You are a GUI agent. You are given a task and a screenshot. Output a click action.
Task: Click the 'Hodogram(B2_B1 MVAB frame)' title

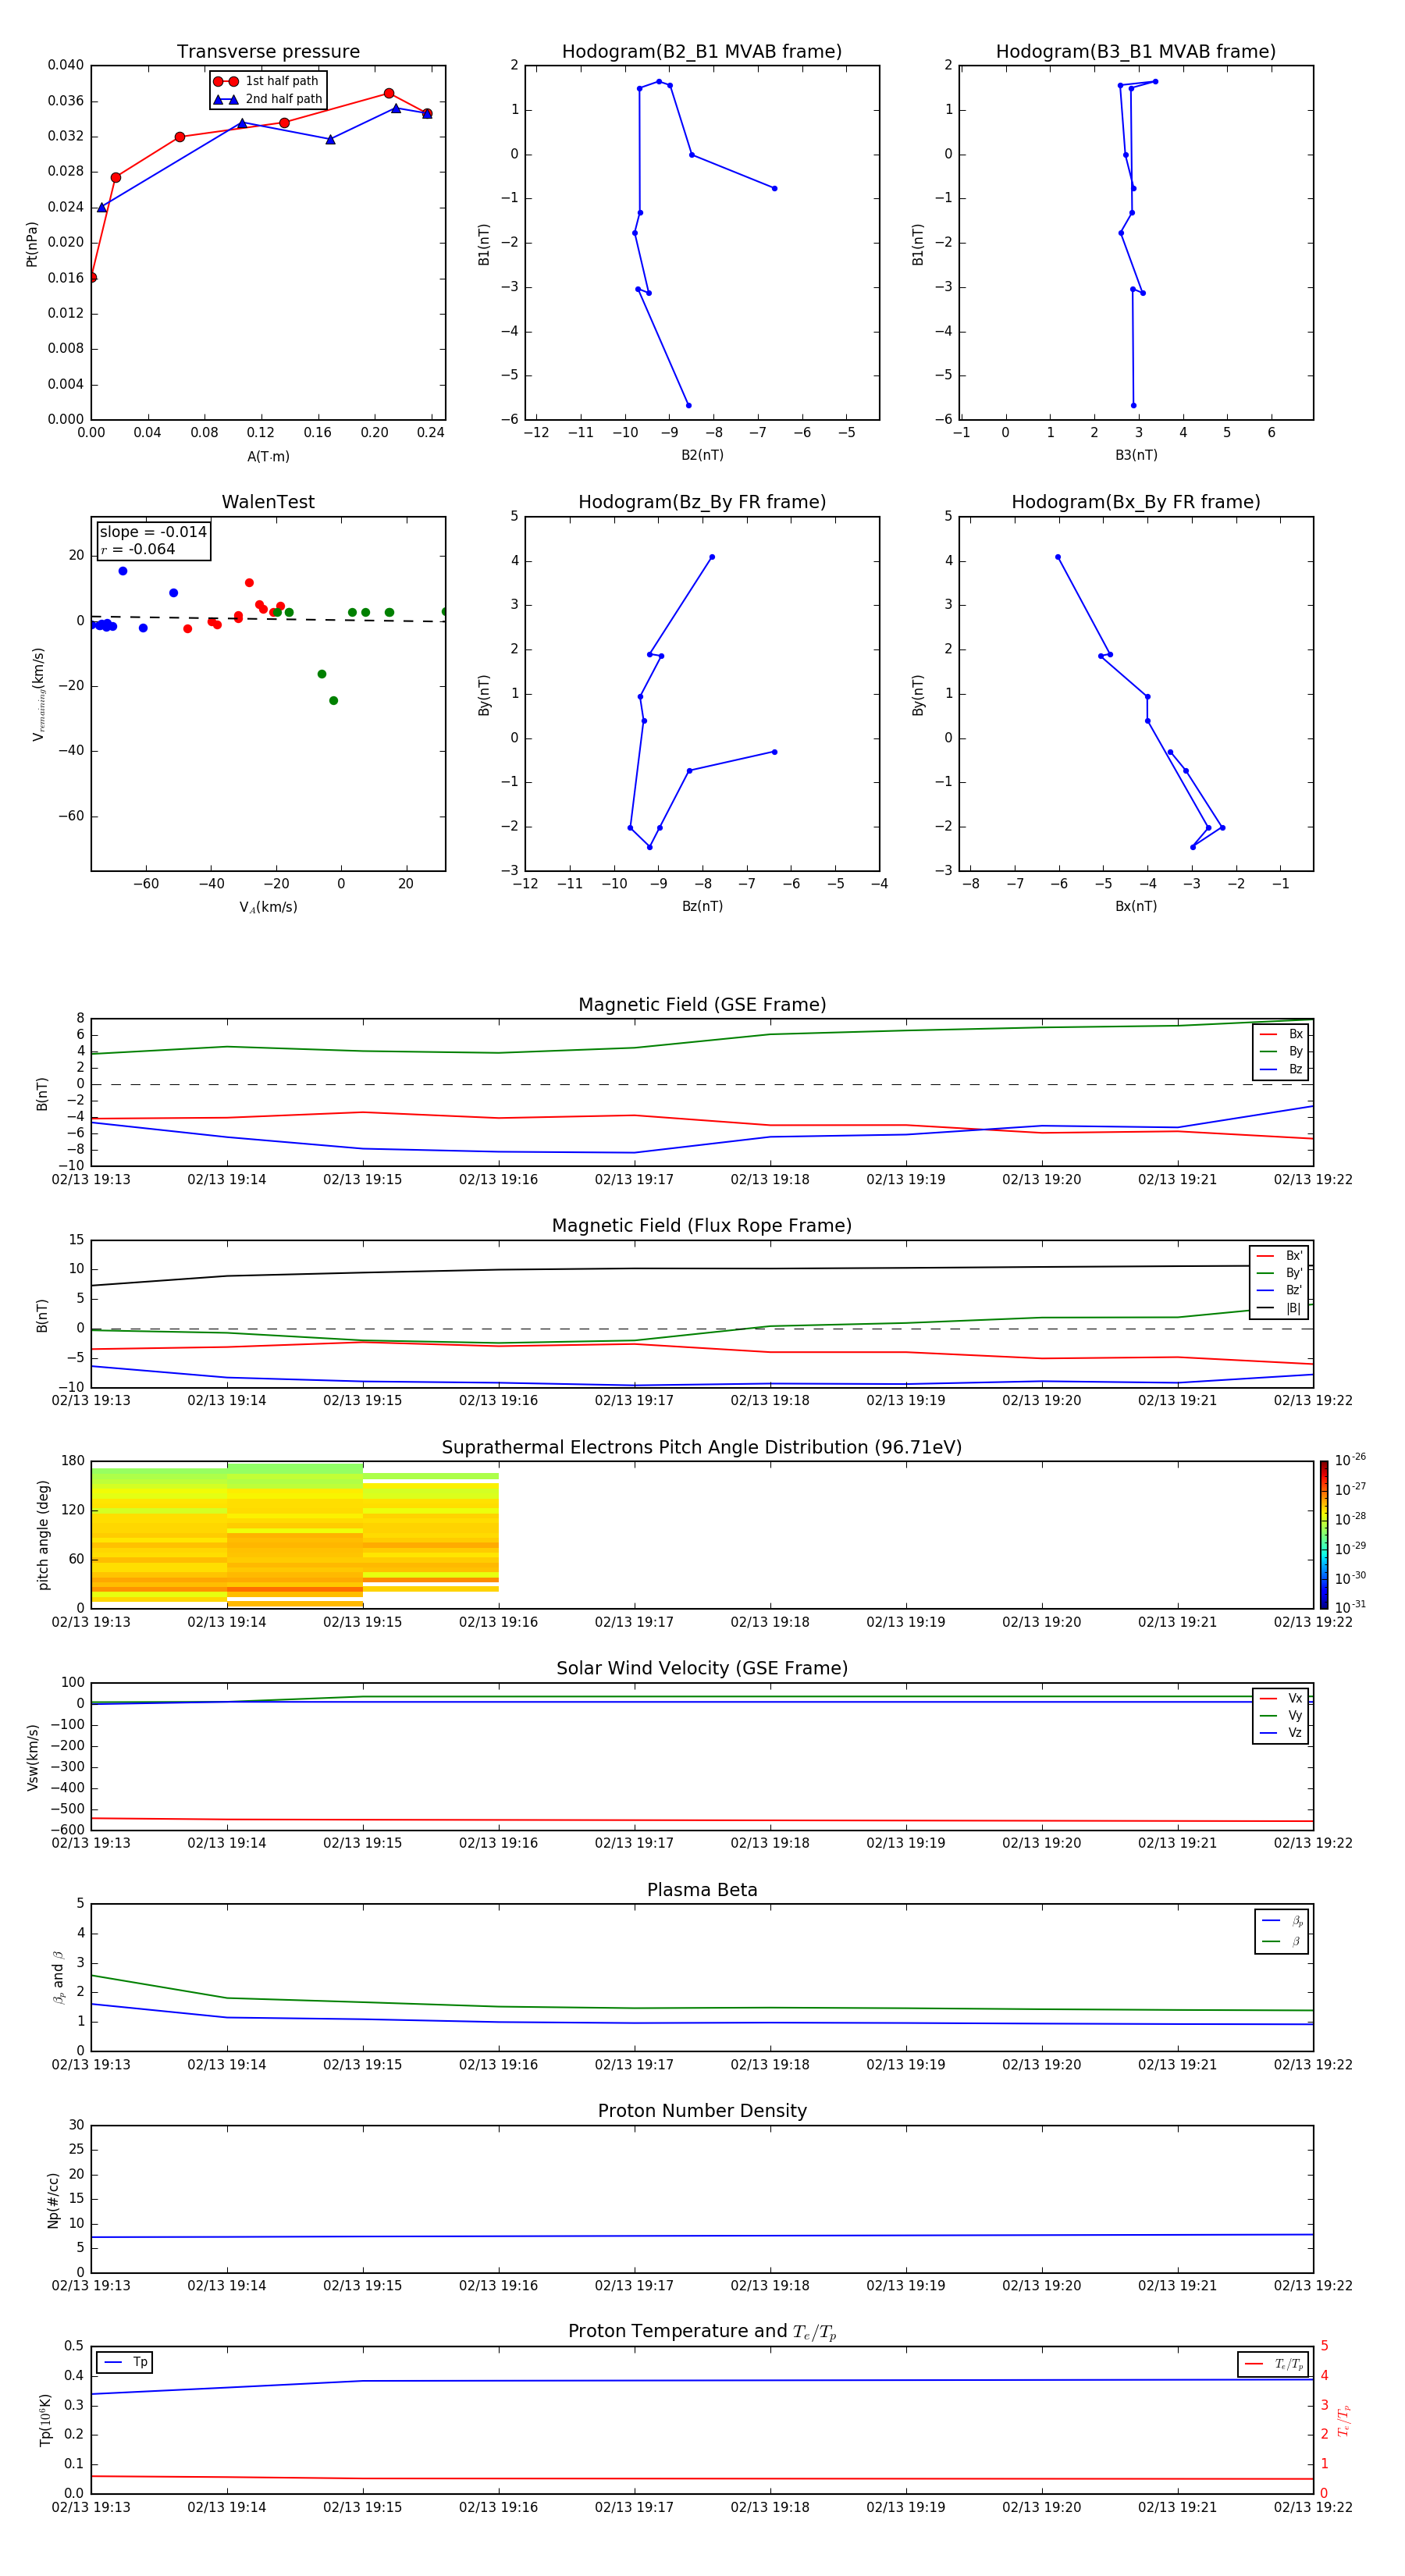click(x=702, y=52)
